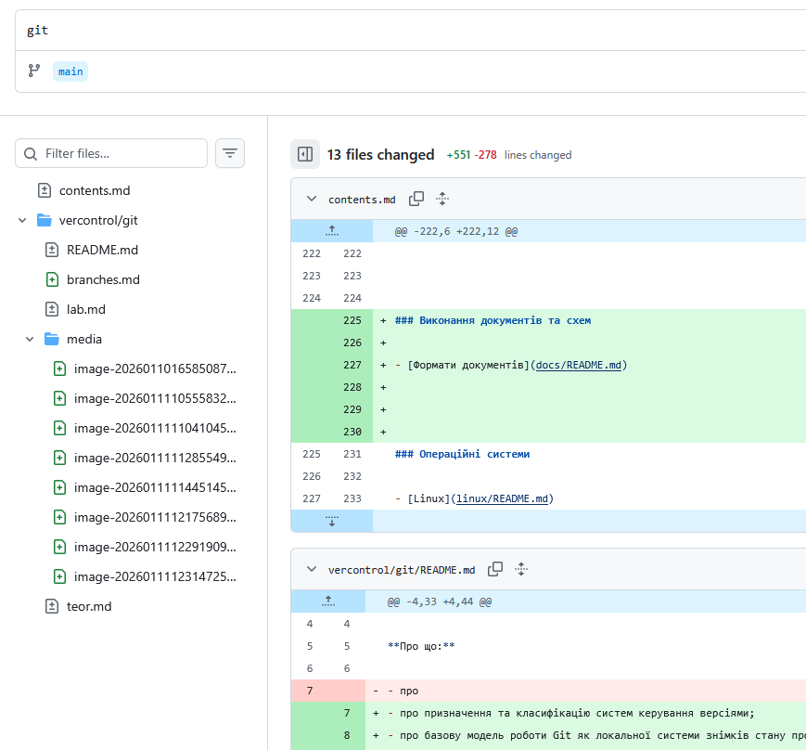The image size is (806, 750).
Task: Collapse the file tree sidebar panel icon
Action: pyautogui.click(x=303, y=154)
